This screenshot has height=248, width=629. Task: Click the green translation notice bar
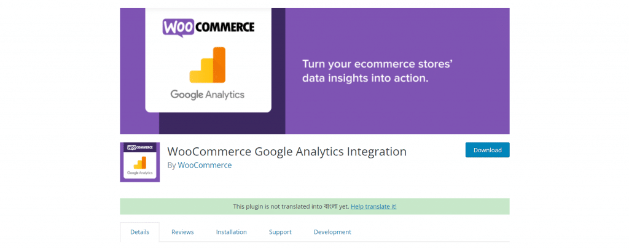(x=314, y=206)
